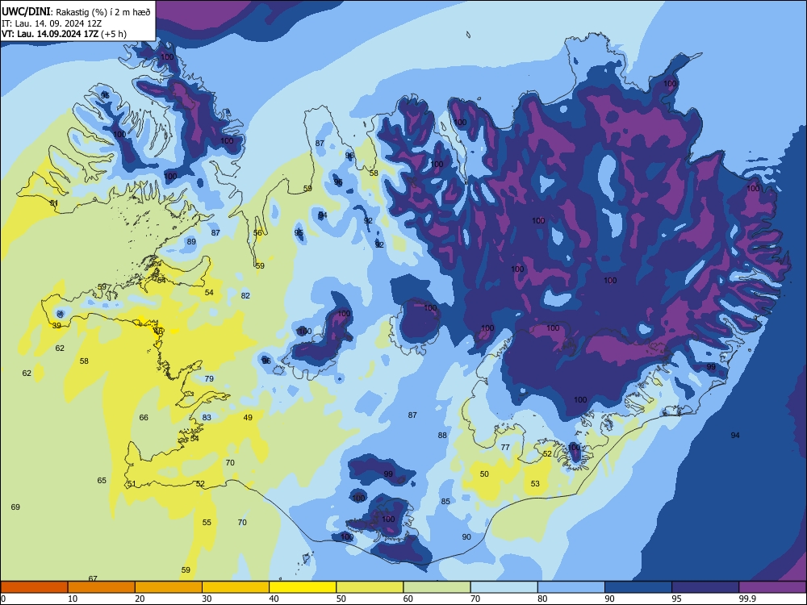Screen dimensions: 807x605
Task: Click the map value "53"
Action: [x=535, y=483]
